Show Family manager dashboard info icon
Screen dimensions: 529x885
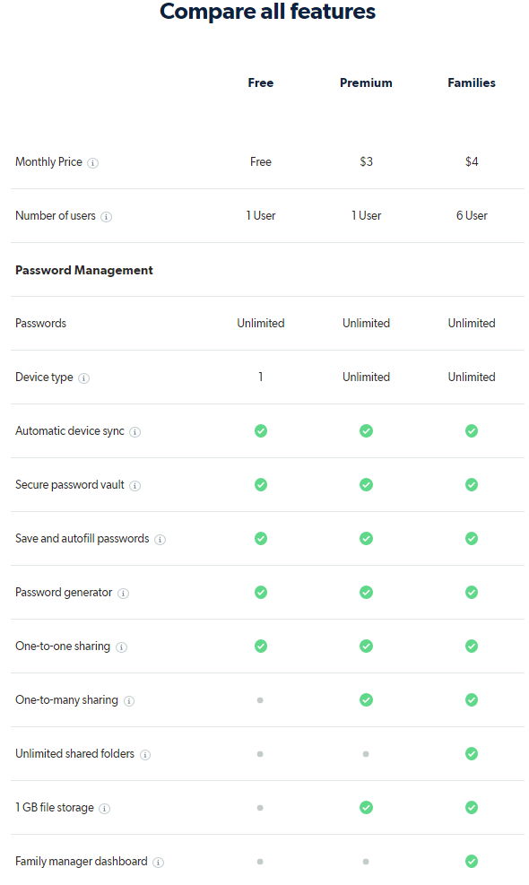[159, 862]
